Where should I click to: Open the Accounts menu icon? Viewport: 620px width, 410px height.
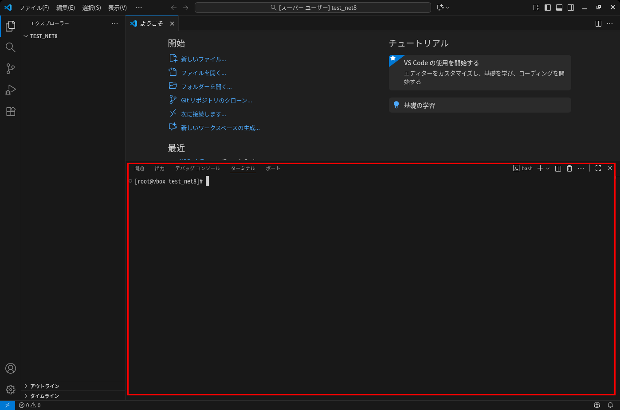click(11, 368)
